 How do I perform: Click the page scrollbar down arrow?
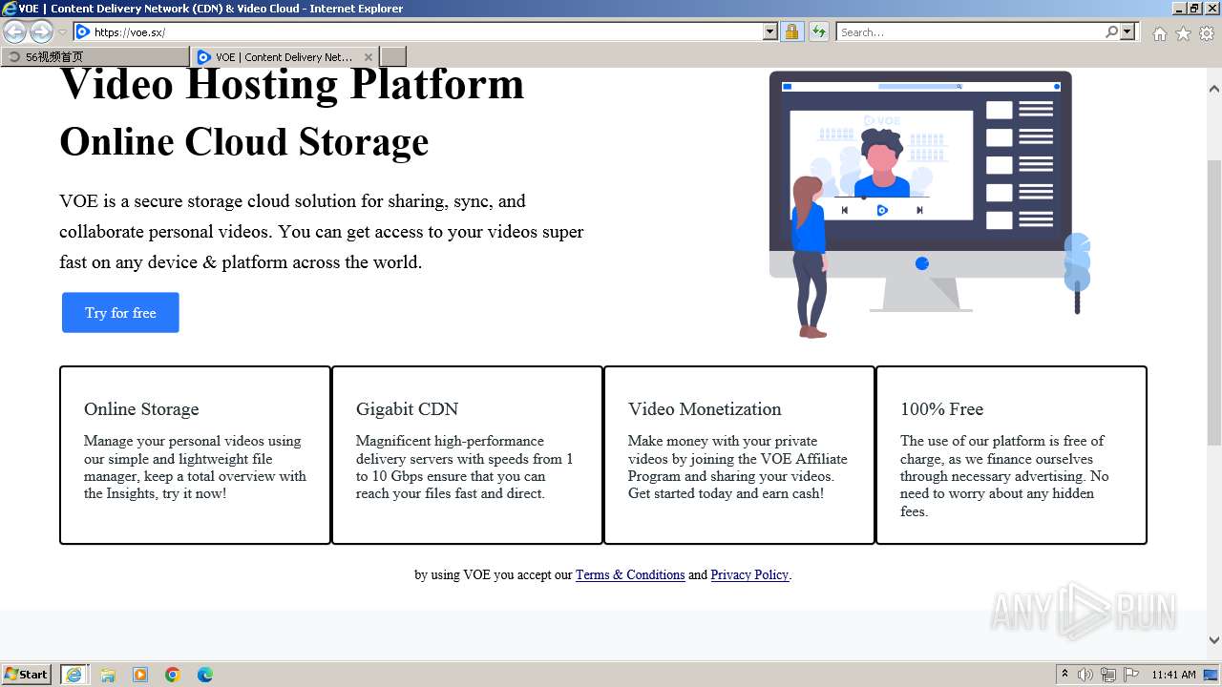pos(1214,640)
